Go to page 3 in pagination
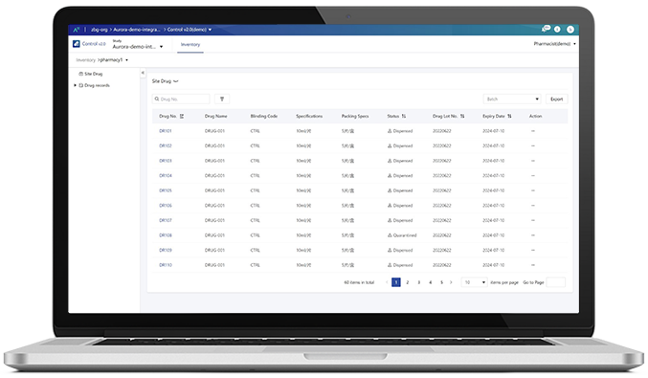Image resolution: width=648 pixels, height=378 pixels. tap(418, 282)
